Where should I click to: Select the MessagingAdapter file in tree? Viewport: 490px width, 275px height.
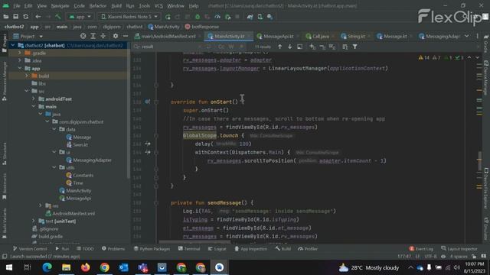click(89, 160)
